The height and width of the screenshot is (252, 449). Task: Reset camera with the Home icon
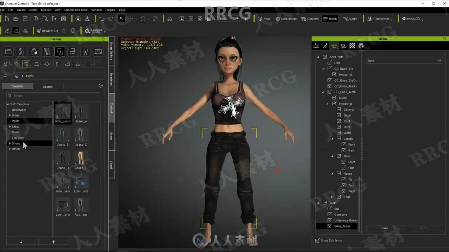(x=170, y=19)
